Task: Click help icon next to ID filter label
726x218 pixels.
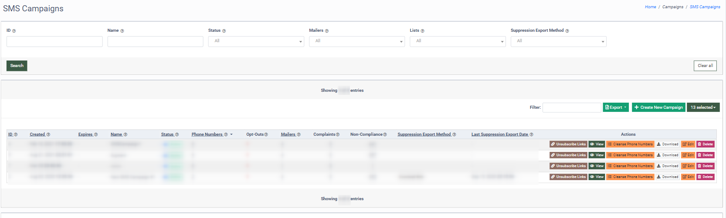Action: click(x=14, y=31)
